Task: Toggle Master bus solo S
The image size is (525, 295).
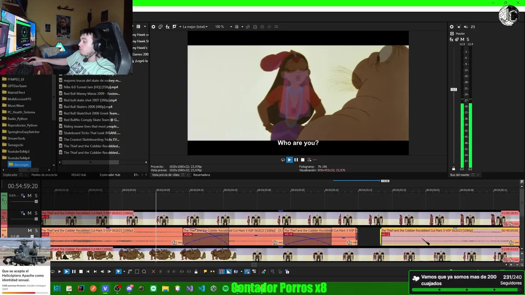Action: (x=468, y=40)
